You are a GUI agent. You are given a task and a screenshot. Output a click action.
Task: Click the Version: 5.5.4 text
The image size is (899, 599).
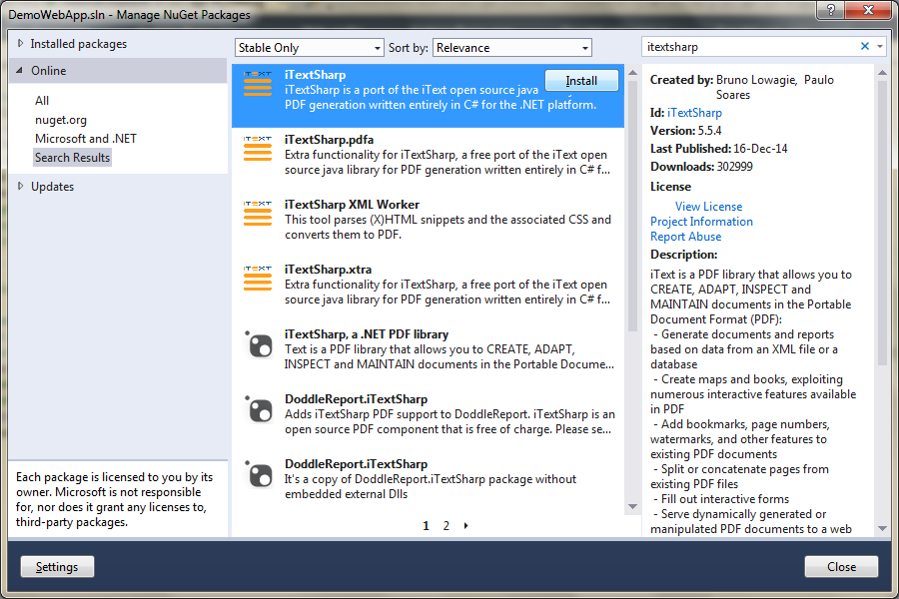click(x=685, y=131)
